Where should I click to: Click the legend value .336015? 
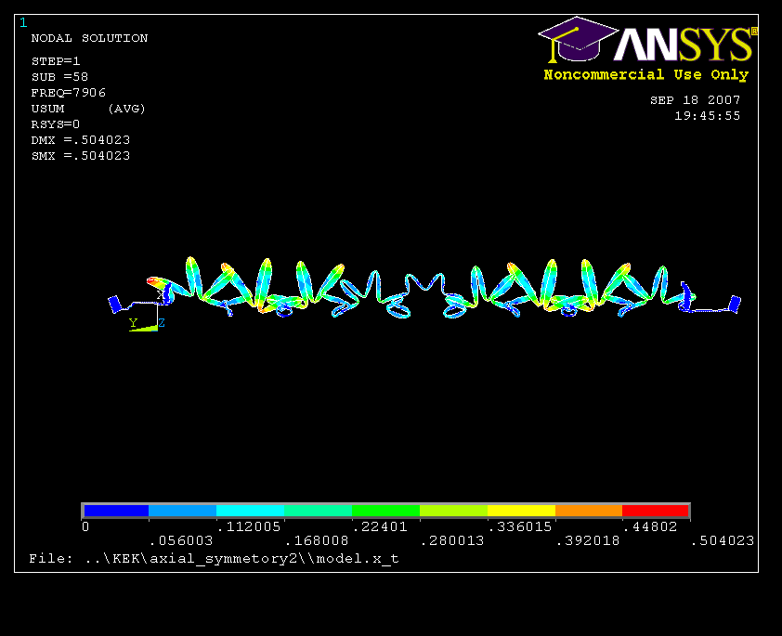pyautogui.click(x=520, y=526)
